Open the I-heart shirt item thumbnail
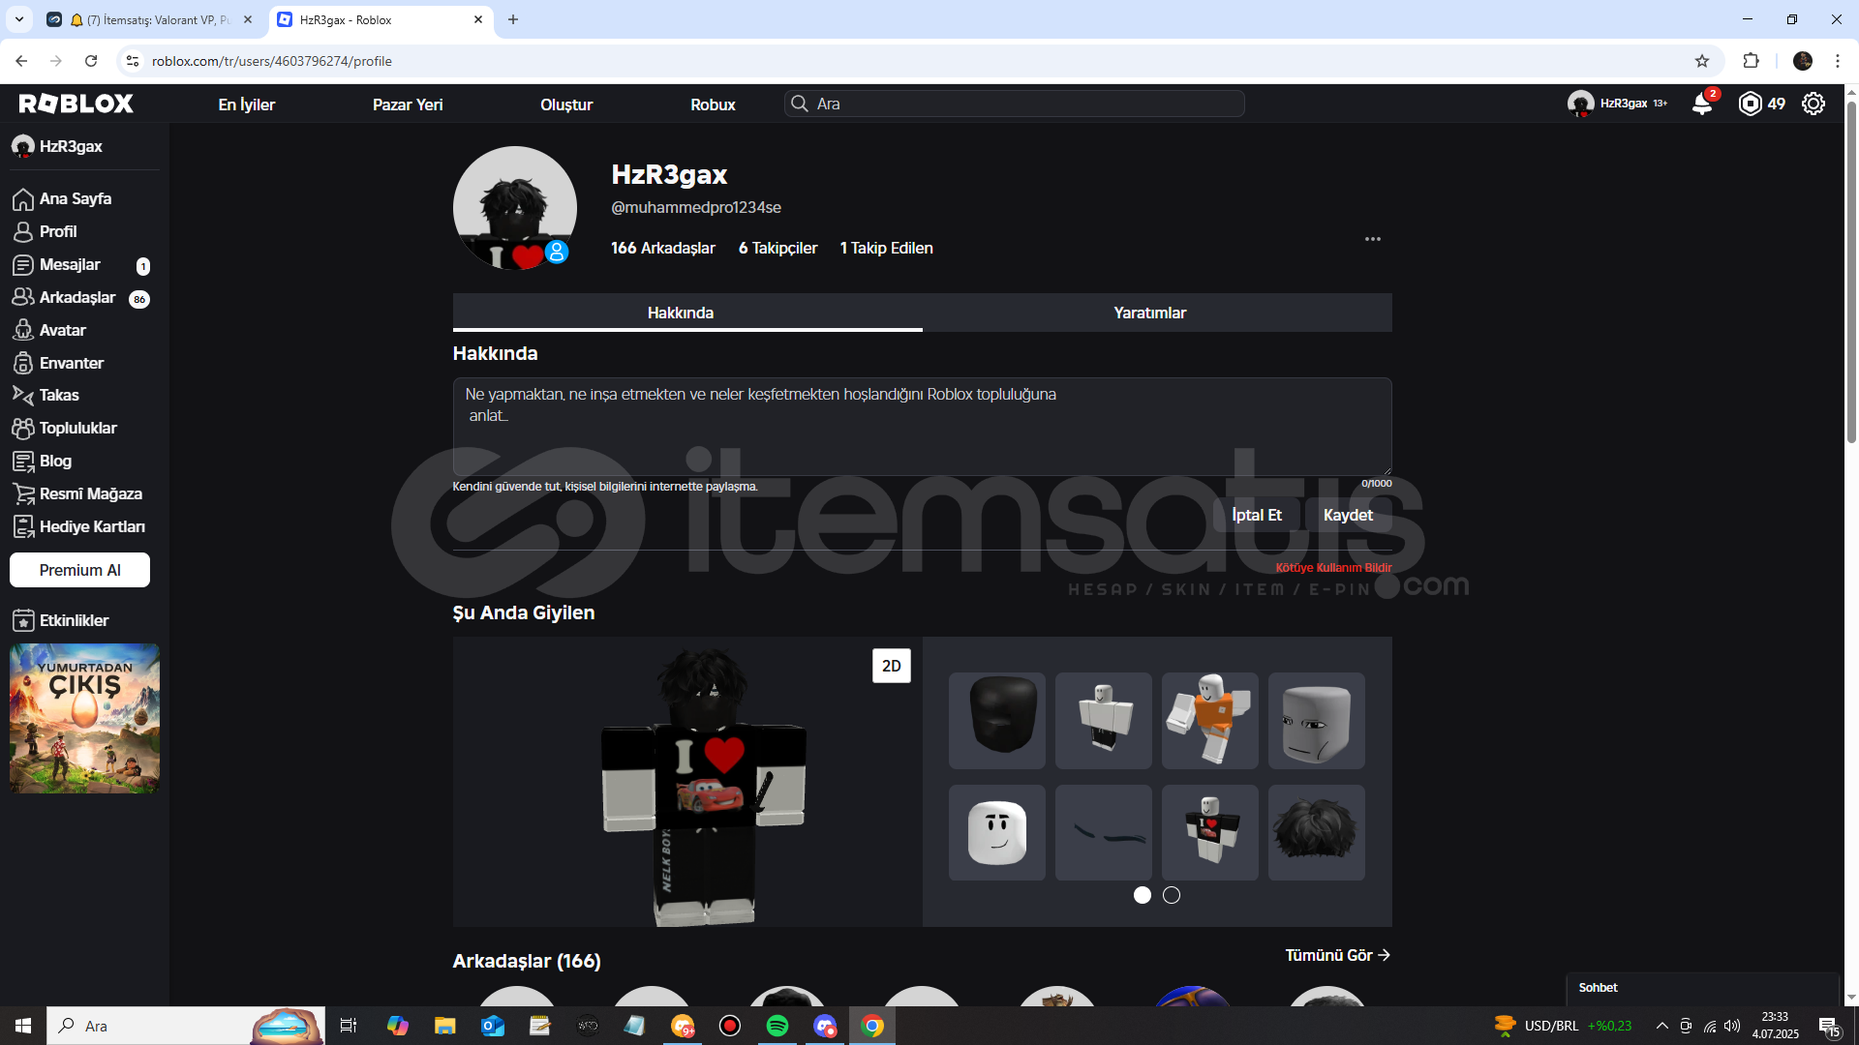This screenshot has height=1045, width=1859. 1210,832
